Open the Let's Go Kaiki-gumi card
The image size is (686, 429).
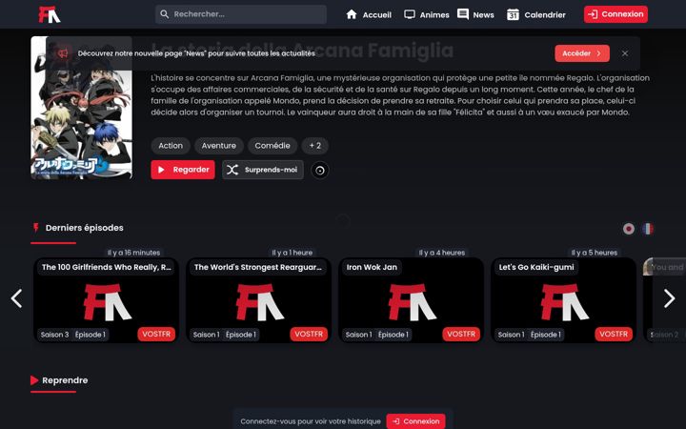tap(563, 300)
